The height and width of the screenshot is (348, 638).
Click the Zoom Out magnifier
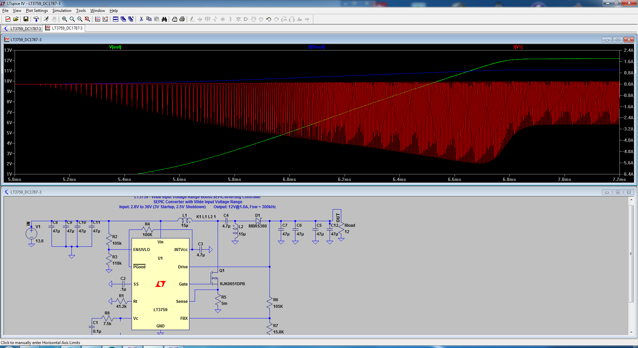(x=80, y=19)
